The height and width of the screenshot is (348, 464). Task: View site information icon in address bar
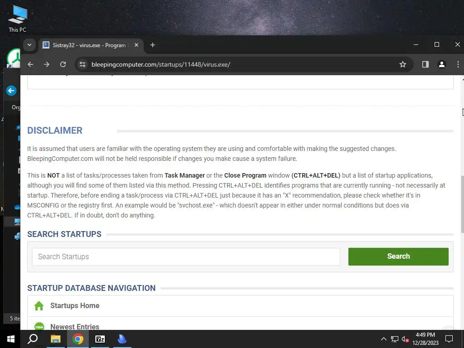pyautogui.click(x=82, y=64)
